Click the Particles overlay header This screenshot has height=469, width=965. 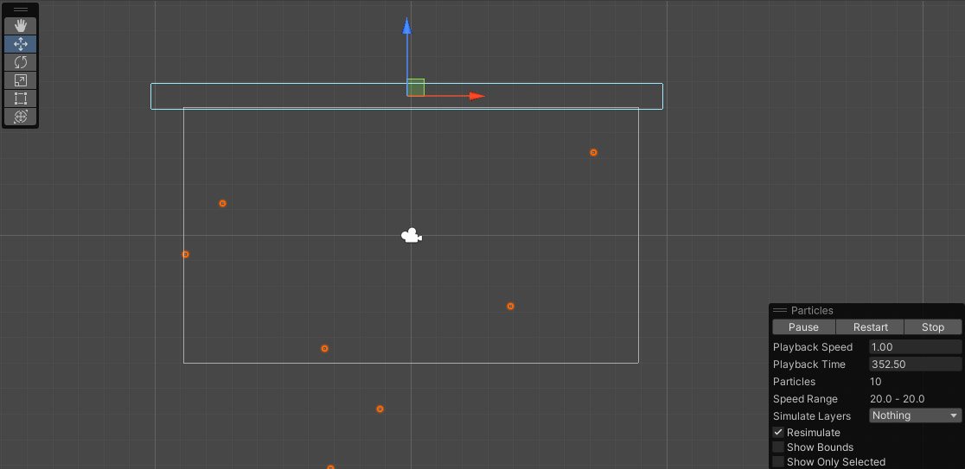pyautogui.click(x=812, y=310)
